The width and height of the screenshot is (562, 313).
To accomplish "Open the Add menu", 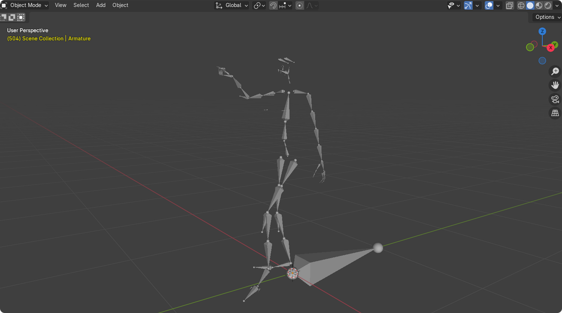I will (x=101, y=5).
